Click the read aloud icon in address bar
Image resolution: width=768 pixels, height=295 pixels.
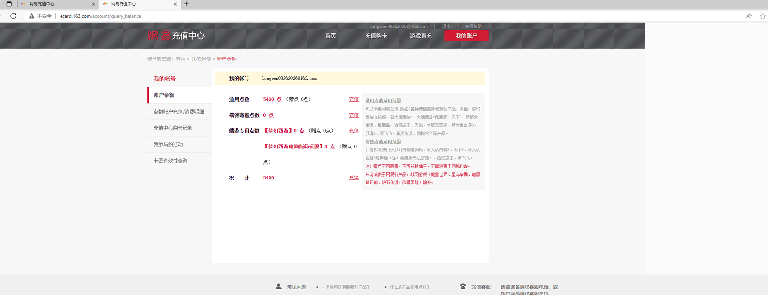click(x=749, y=16)
